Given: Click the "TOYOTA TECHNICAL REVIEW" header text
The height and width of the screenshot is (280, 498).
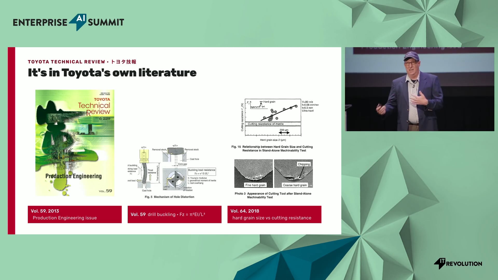Looking at the screenshot, I should (66, 62).
